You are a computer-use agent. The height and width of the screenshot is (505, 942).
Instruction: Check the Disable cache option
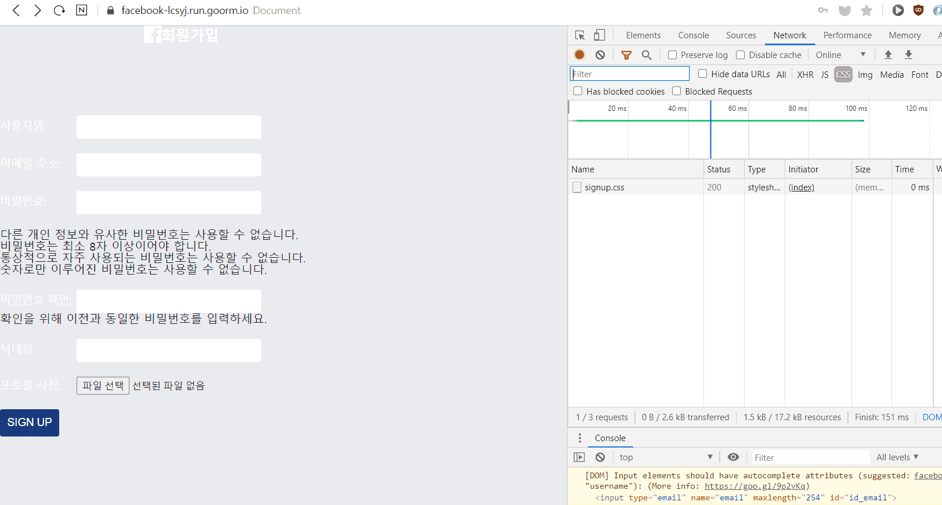tap(741, 55)
